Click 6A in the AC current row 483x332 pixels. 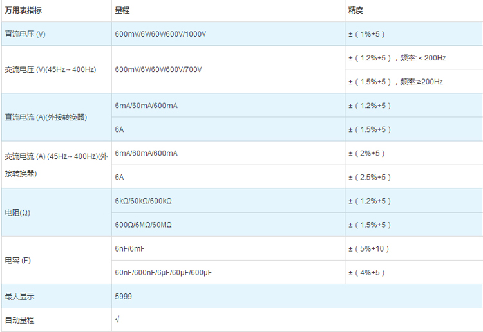(x=119, y=177)
